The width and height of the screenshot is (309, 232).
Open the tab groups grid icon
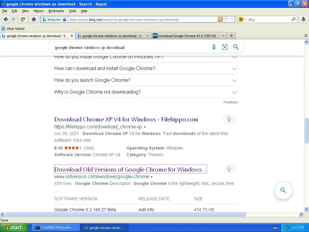pos(306,36)
